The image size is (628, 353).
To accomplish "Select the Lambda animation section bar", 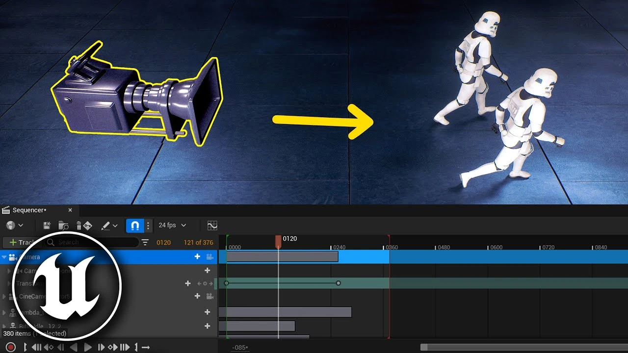I will (285, 312).
